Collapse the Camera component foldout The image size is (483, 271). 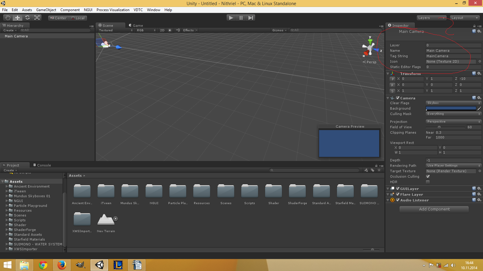click(x=388, y=98)
